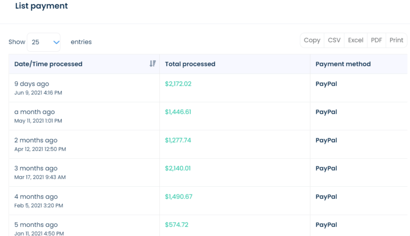
Task: Click the sort icon in Date/Time column
Action: click(x=152, y=64)
